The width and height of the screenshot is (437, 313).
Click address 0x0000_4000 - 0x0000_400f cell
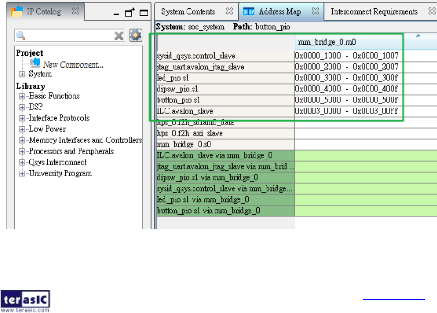(347, 89)
